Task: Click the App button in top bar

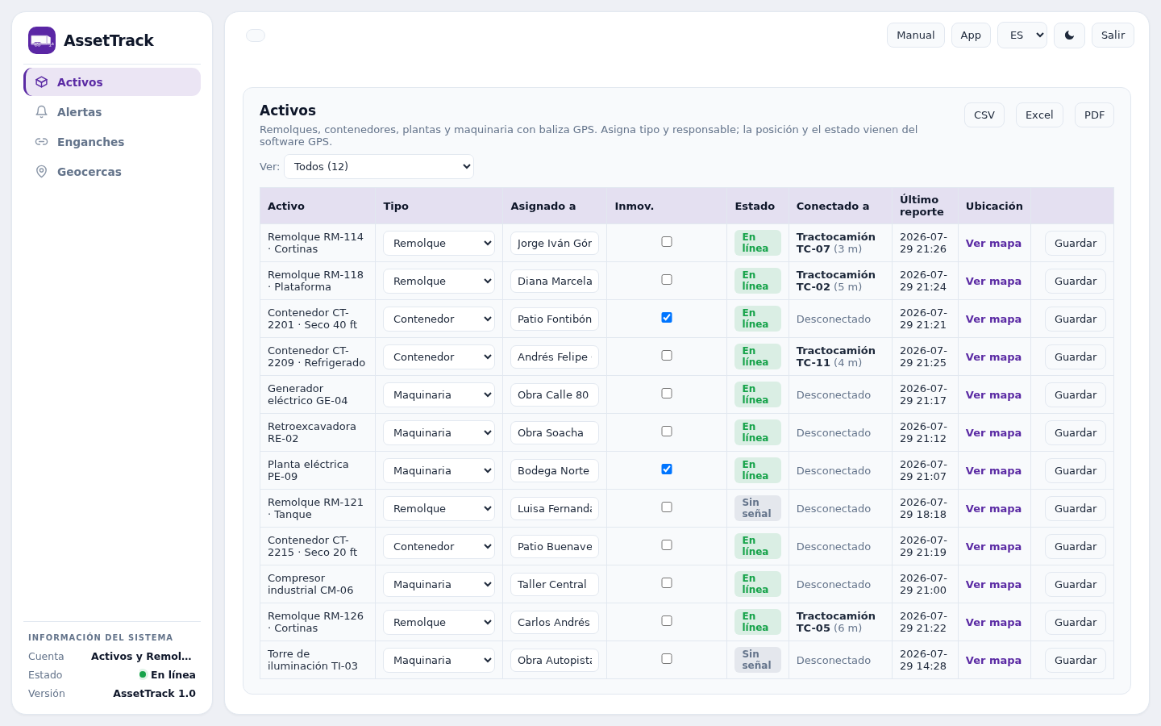Action: [971, 35]
